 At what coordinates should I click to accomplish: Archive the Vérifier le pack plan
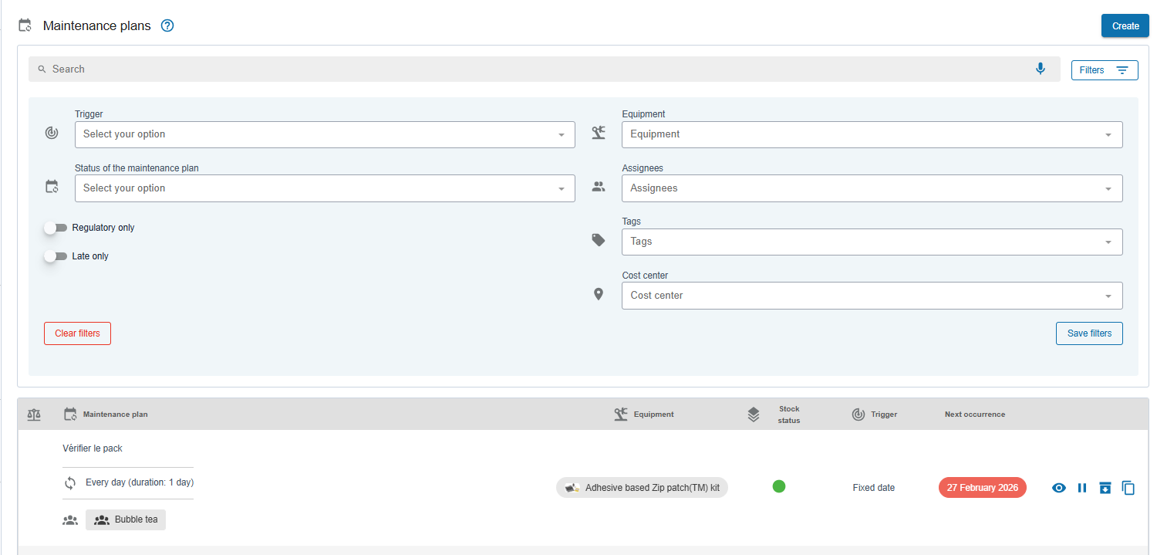(1105, 488)
